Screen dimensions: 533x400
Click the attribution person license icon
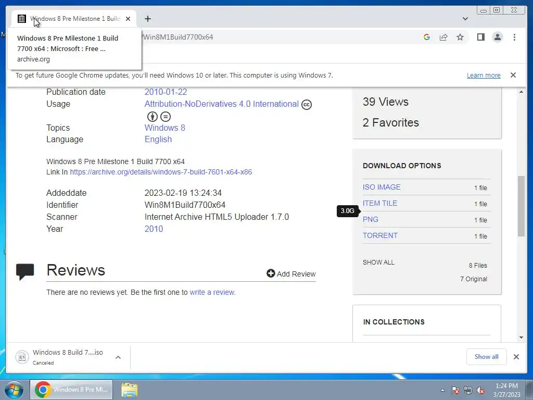pyautogui.click(x=153, y=117)
